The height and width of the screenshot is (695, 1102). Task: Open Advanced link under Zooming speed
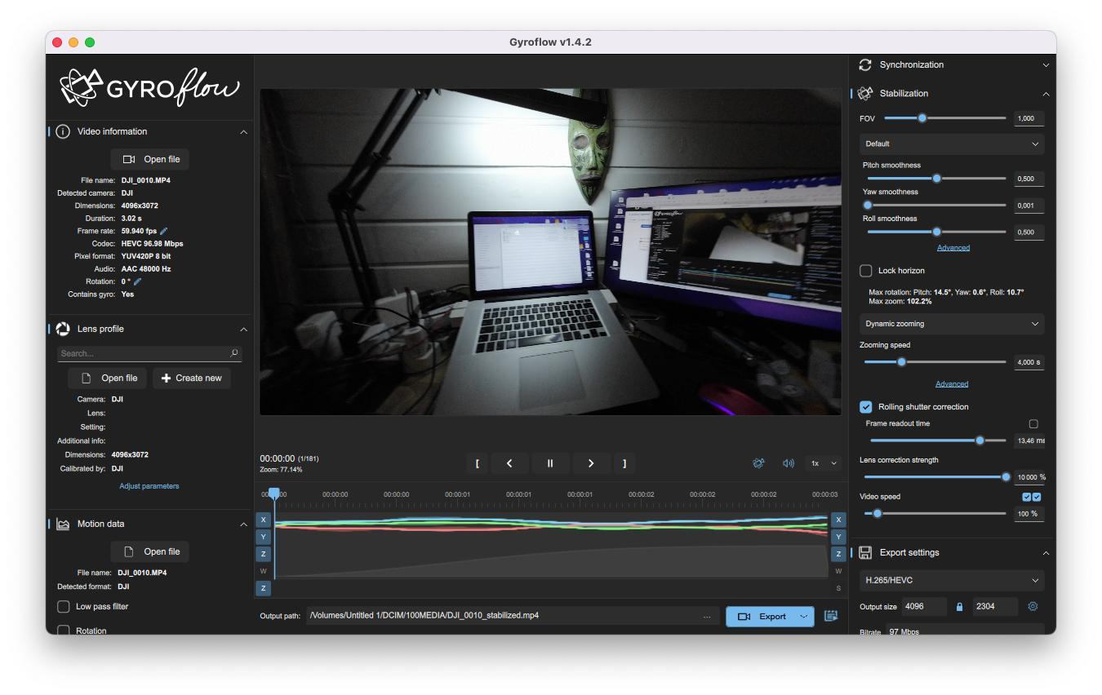click(952, 383)
